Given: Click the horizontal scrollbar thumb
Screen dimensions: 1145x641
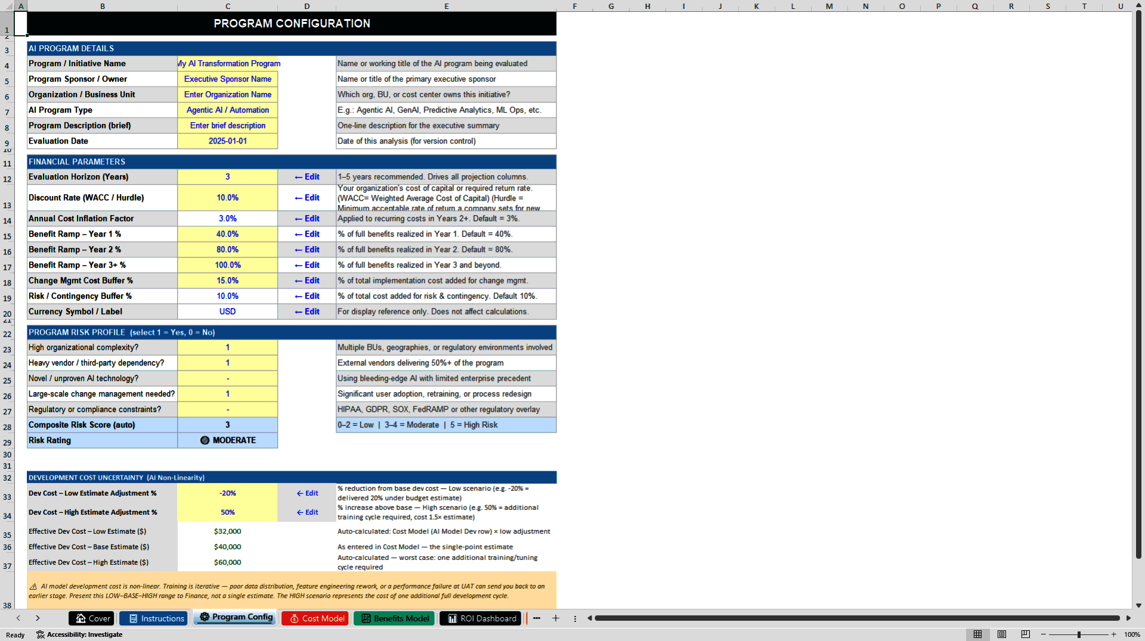Looking at the screenshot, I should pos(857,618).
